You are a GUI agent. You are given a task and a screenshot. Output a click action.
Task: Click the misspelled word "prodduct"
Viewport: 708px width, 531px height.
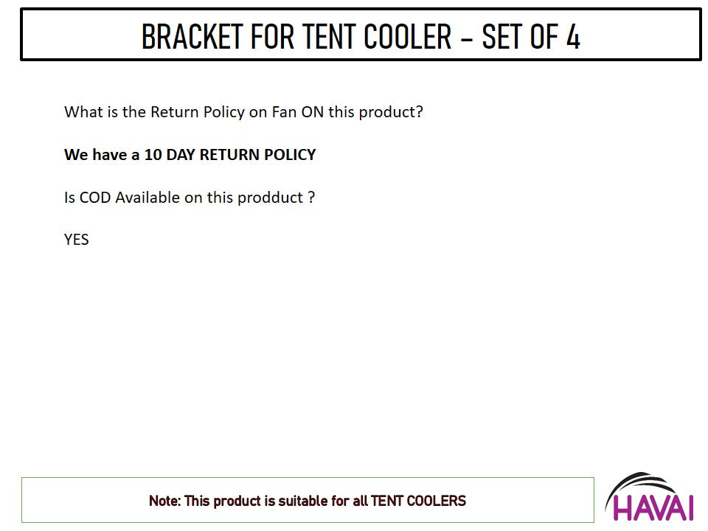(x=270, y=198)
